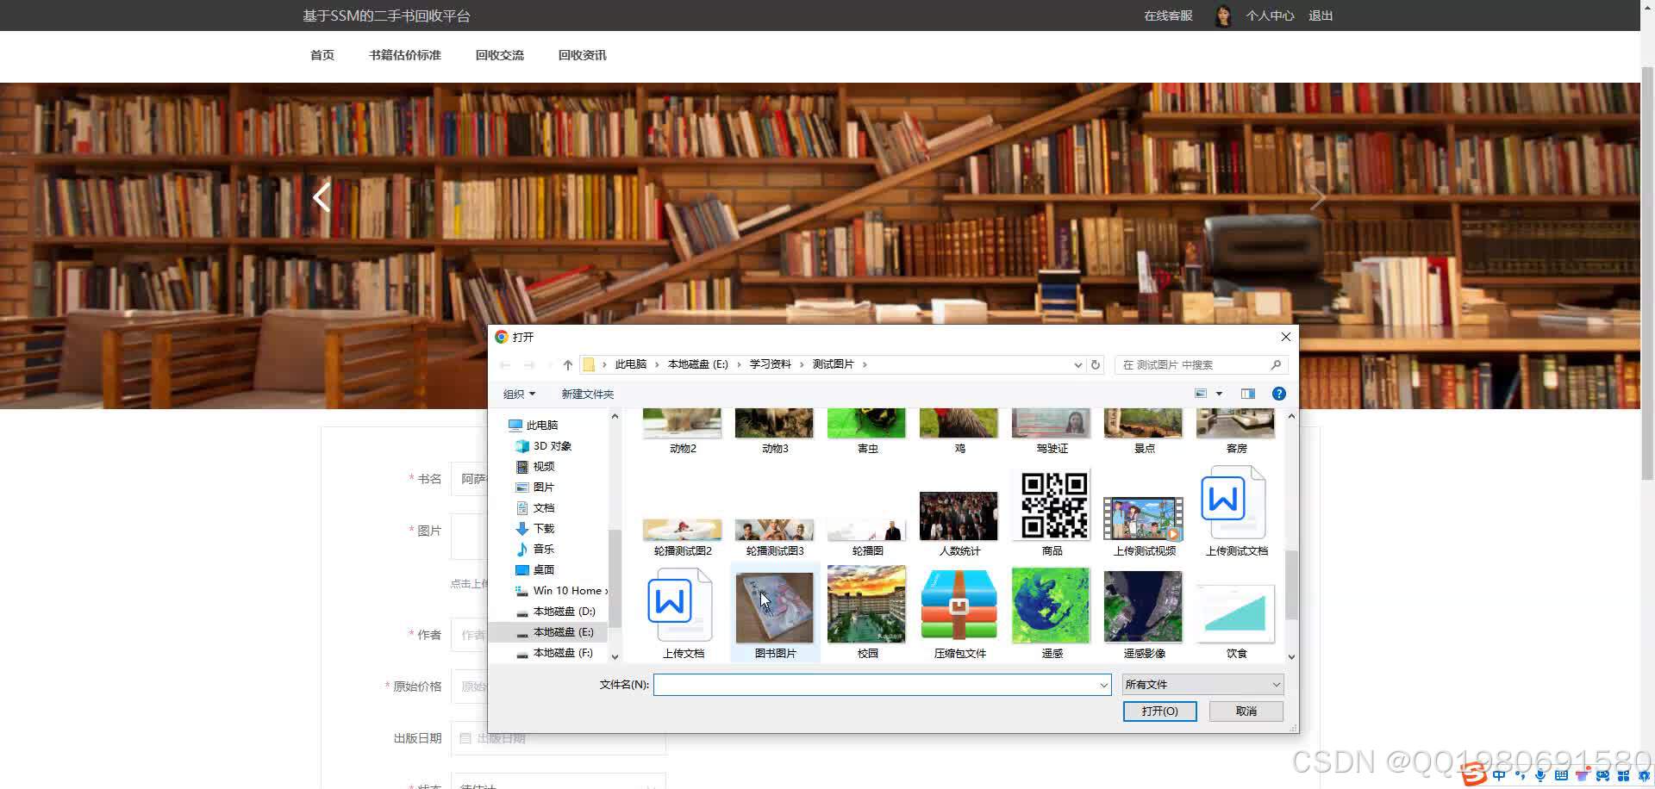Click the forward navigation arrow in dialog
The height and width of the screenshot is (789, 1655).
[x=529, y=365]
